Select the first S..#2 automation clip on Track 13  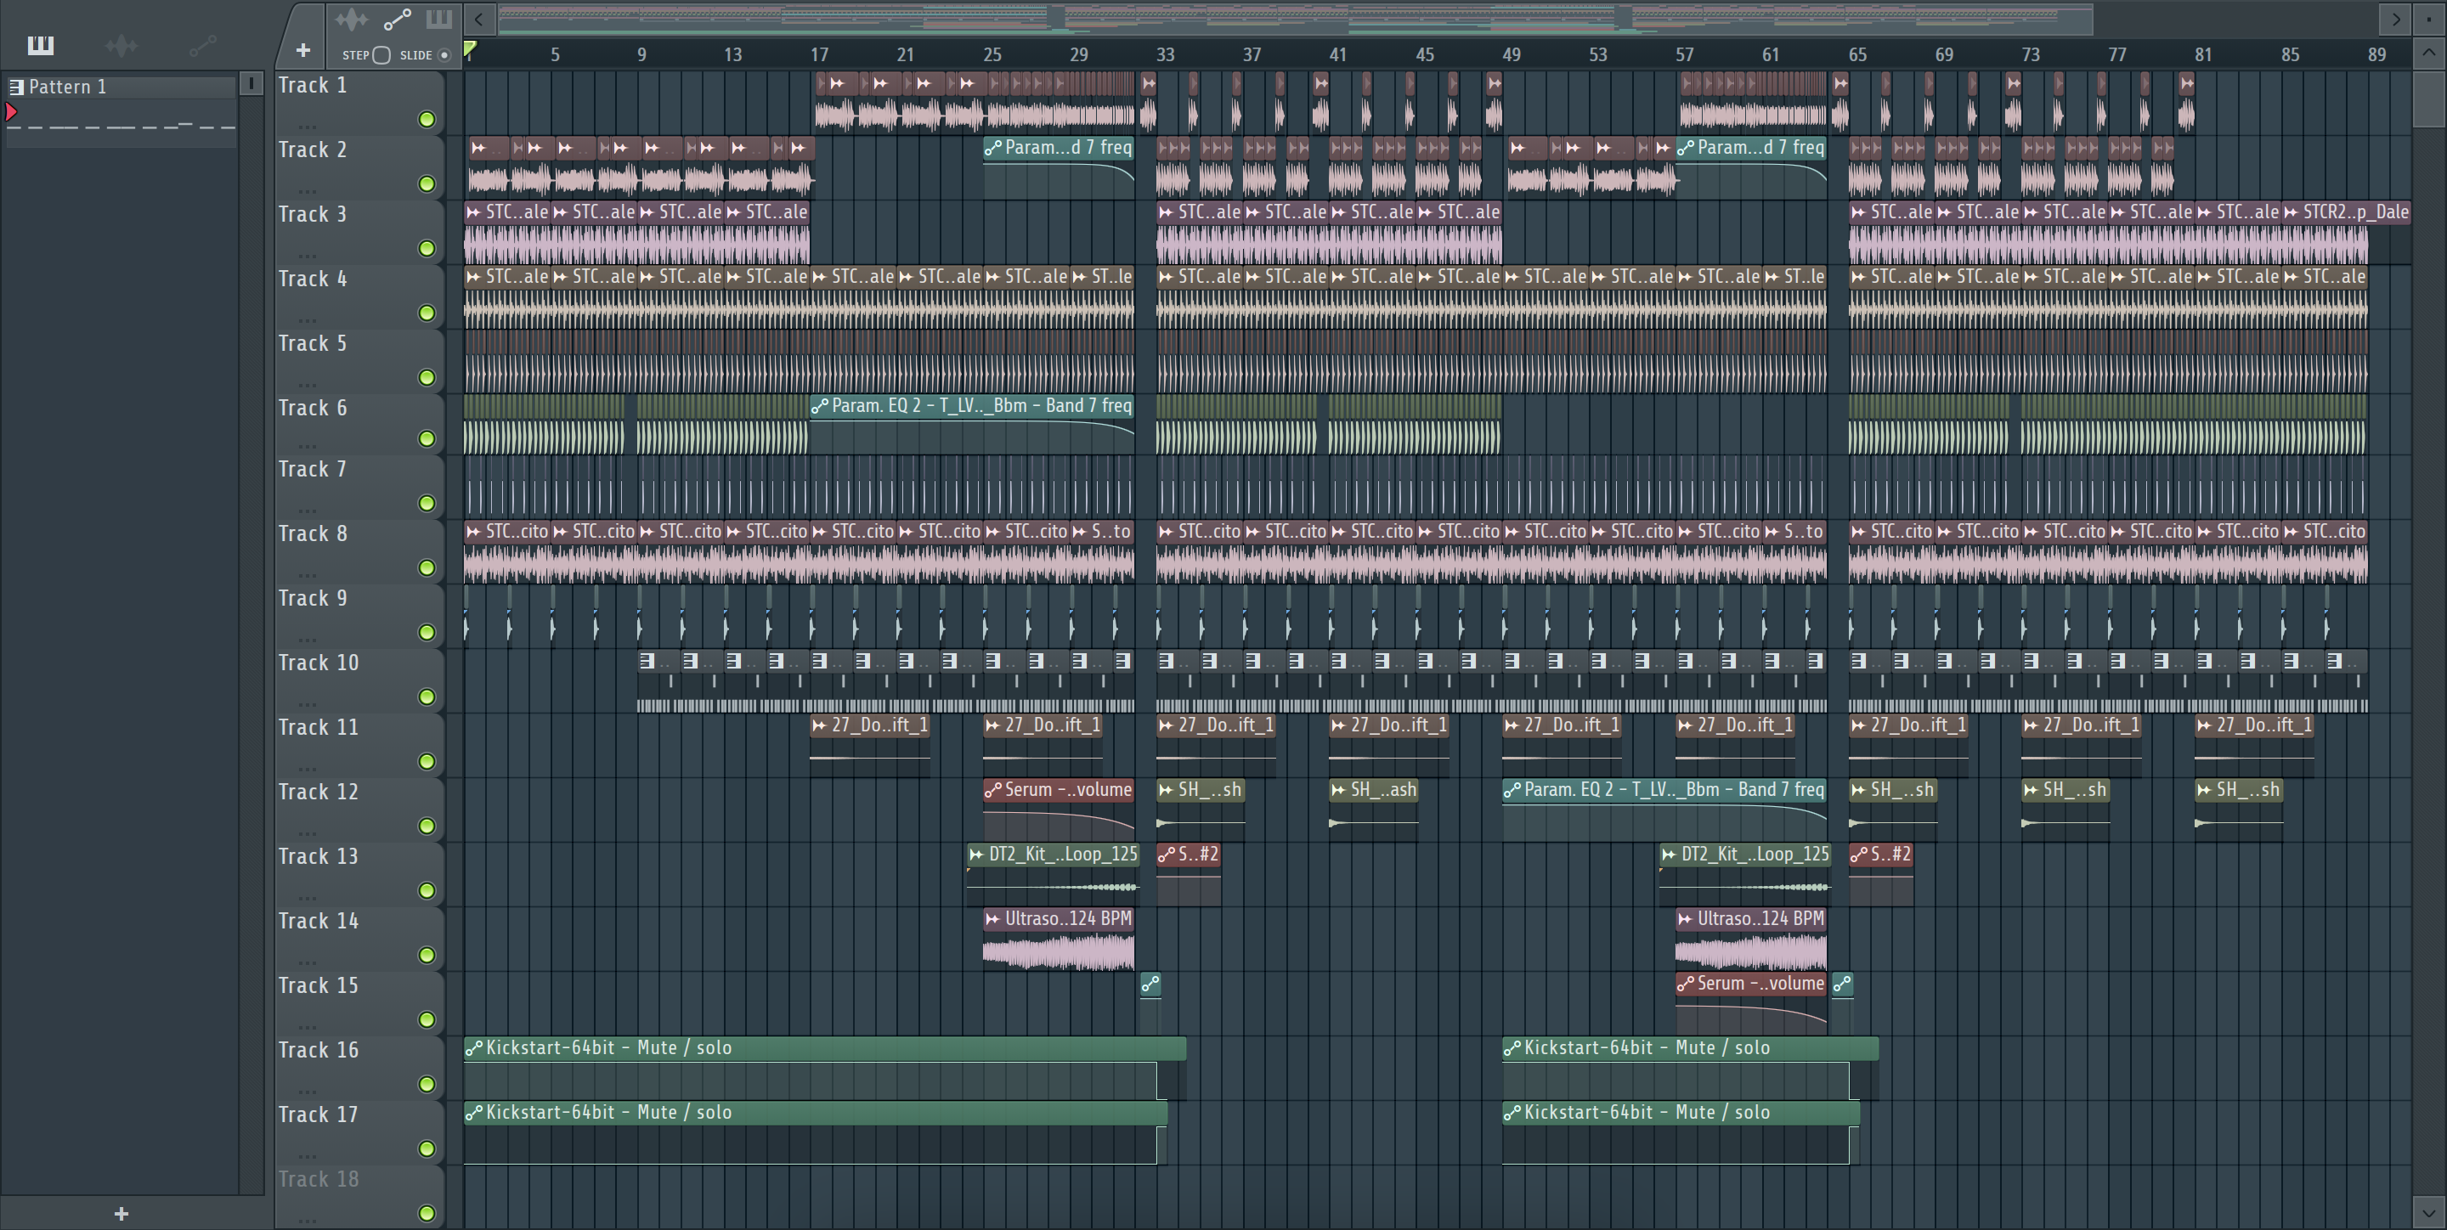tap(1189, 873)
